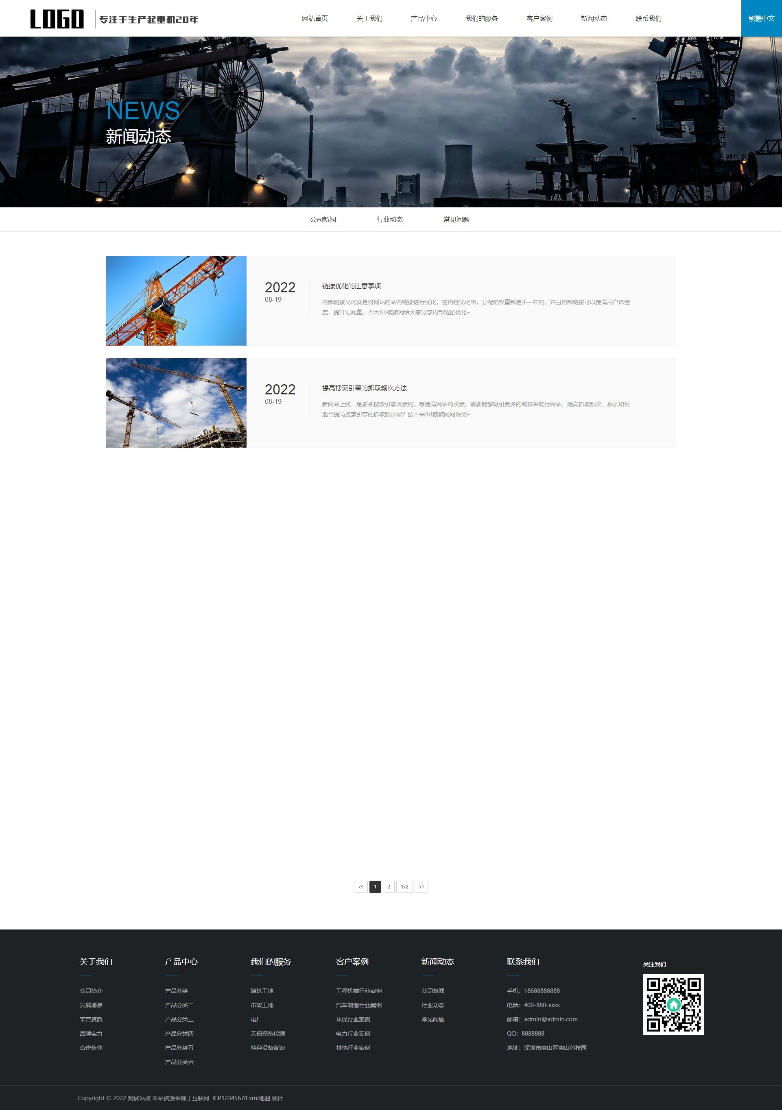This screenshot has width=782, height=1110.
Task: Open article 链接优化的注意事项
Action: pyautogui.click(x=351, y=286)
